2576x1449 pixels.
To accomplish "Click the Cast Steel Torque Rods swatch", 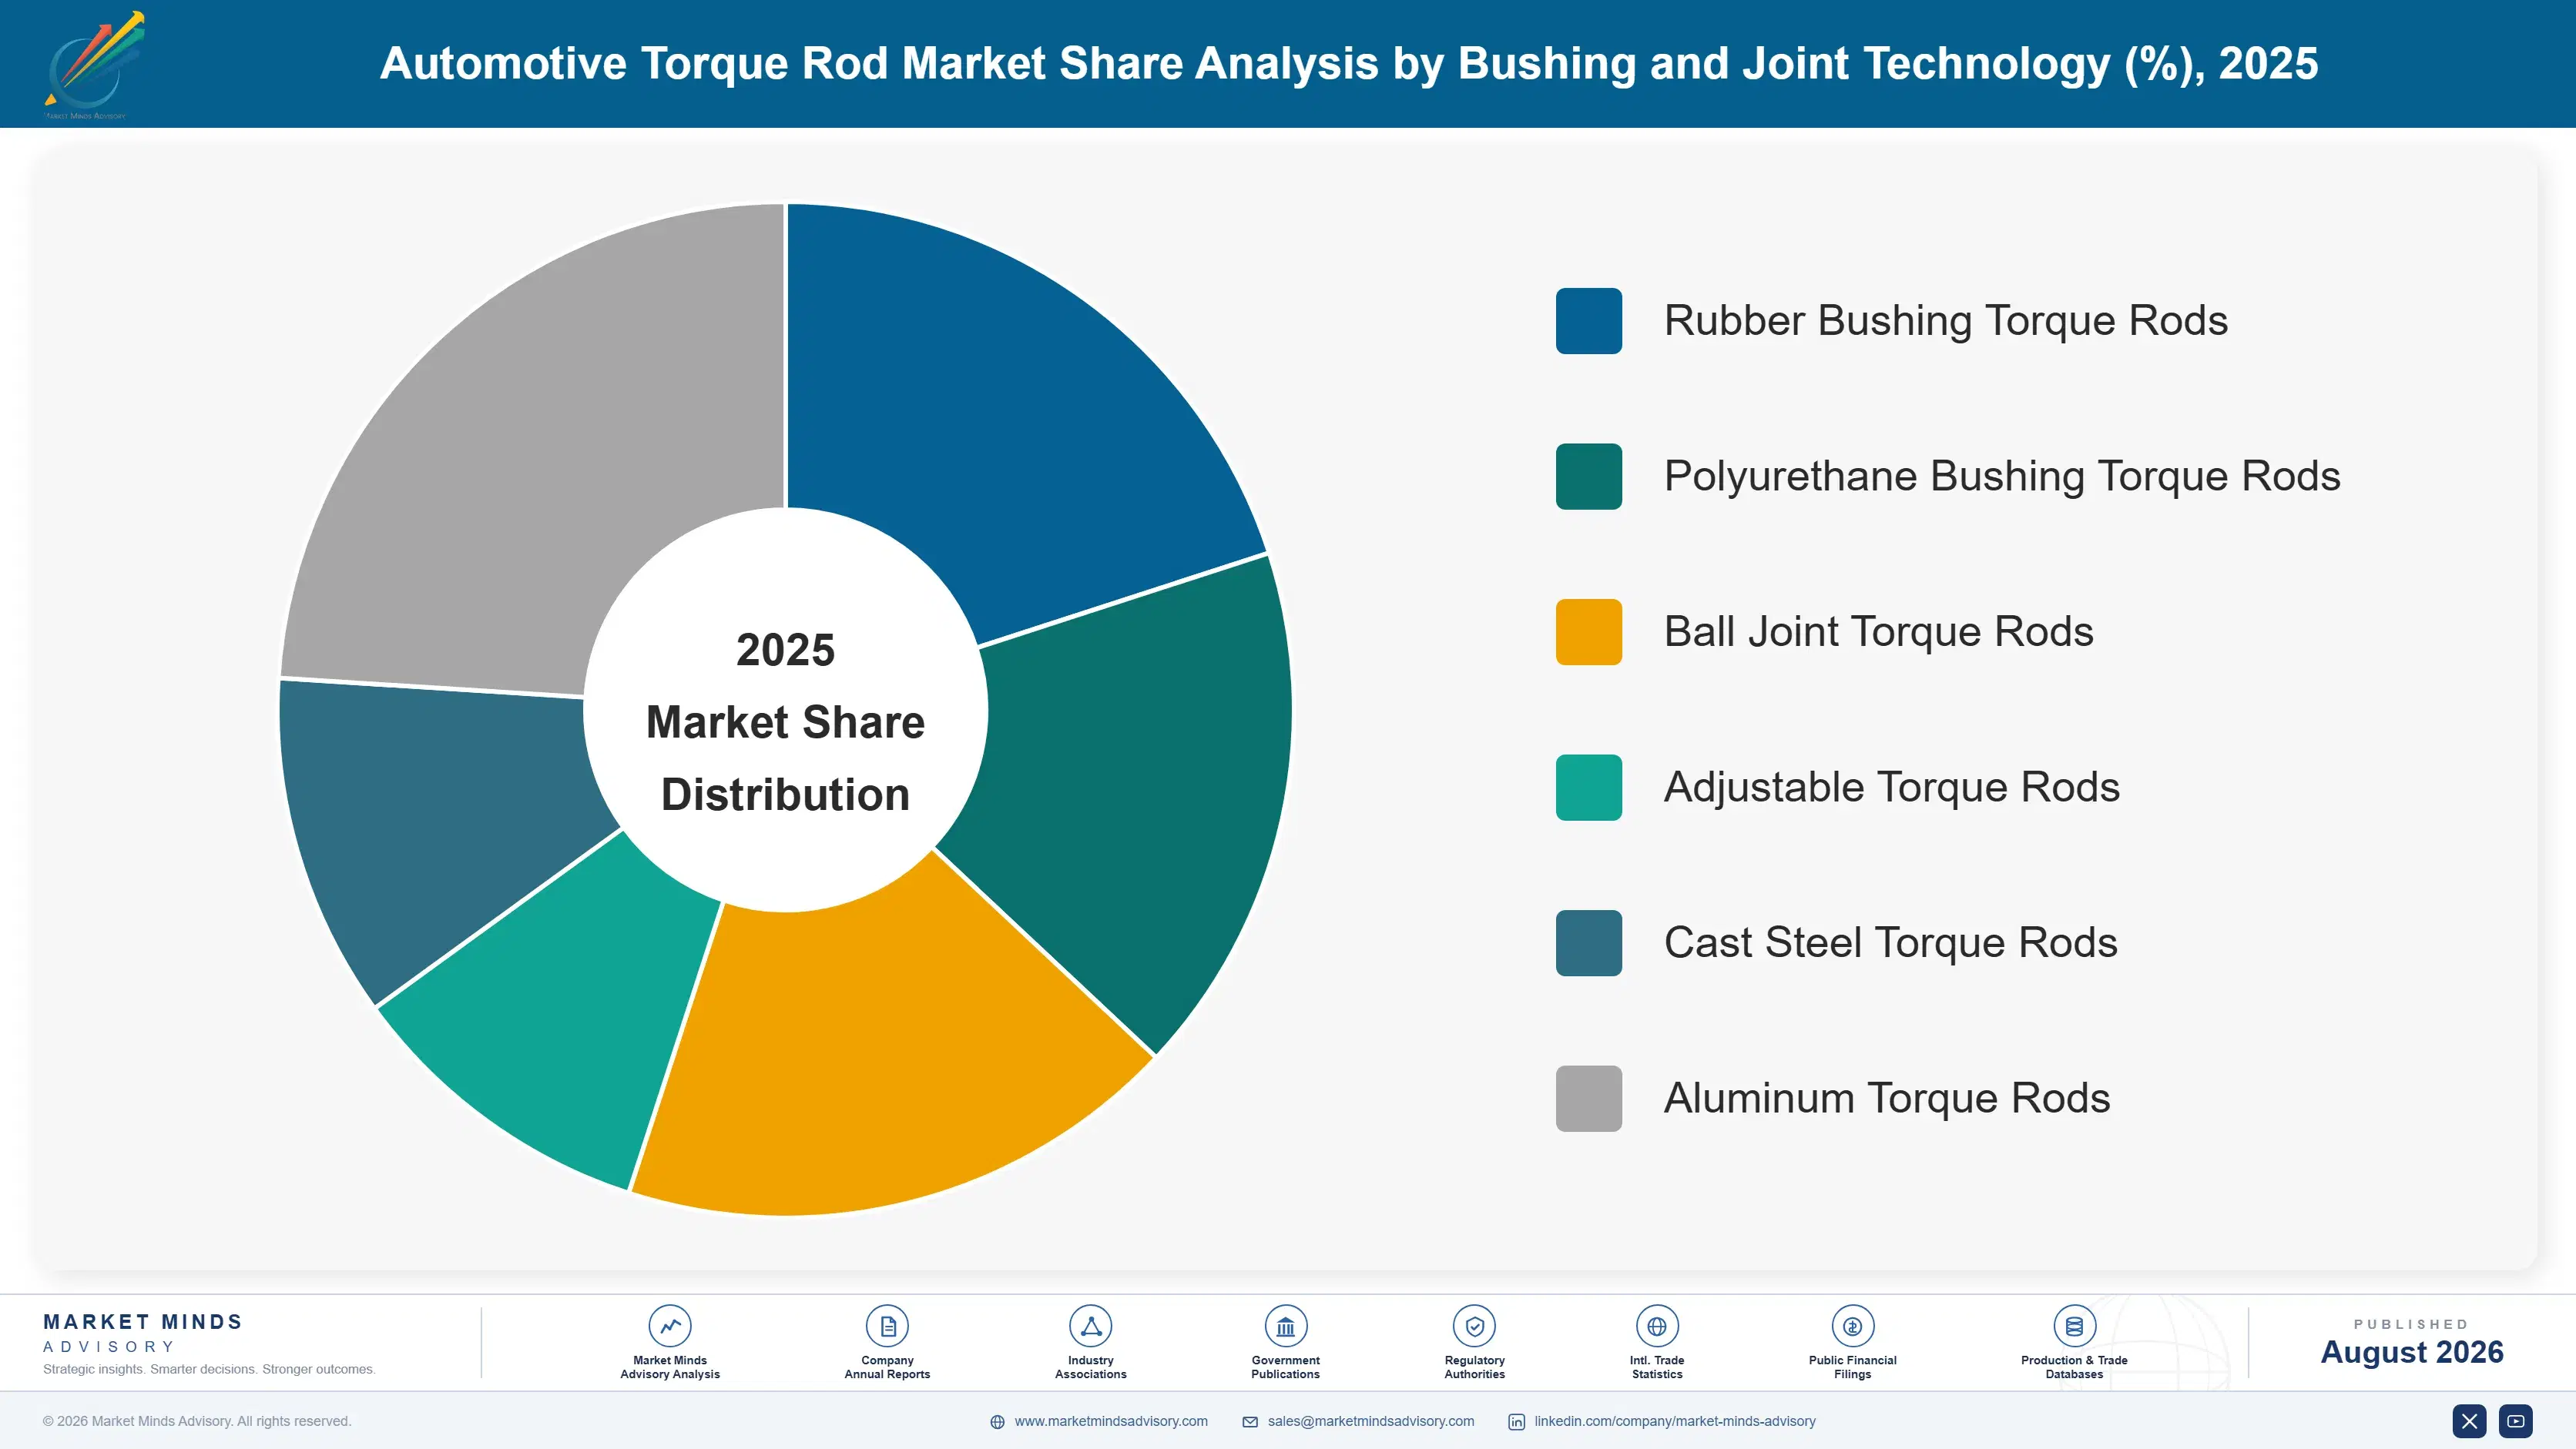I will tap(1588, 942).
